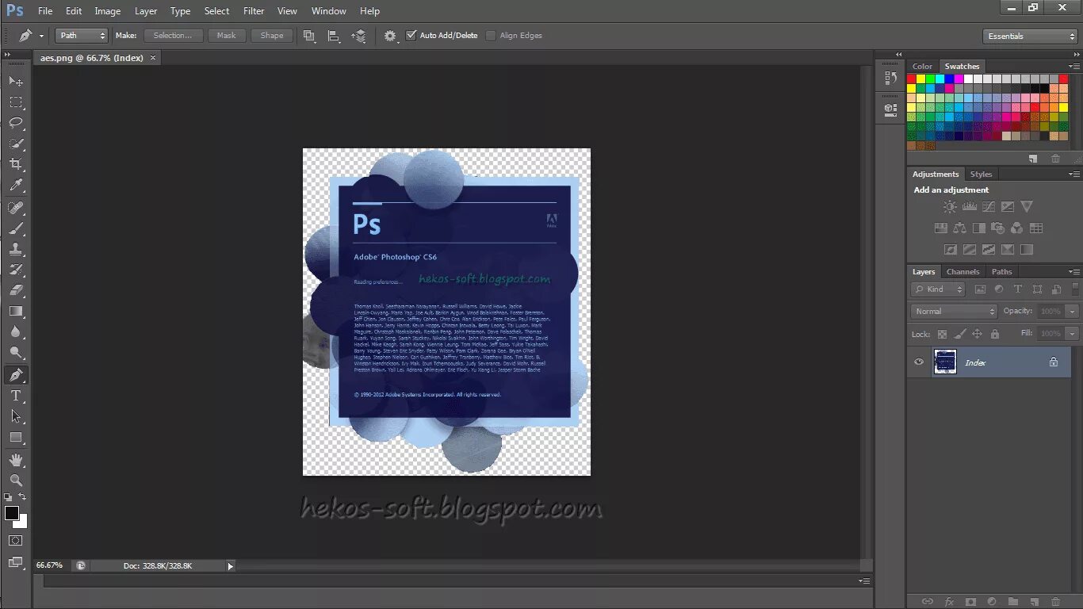1083x609 pixels.
Task: Select the Horizontal Type tool
Action: (x=16, y=395)
